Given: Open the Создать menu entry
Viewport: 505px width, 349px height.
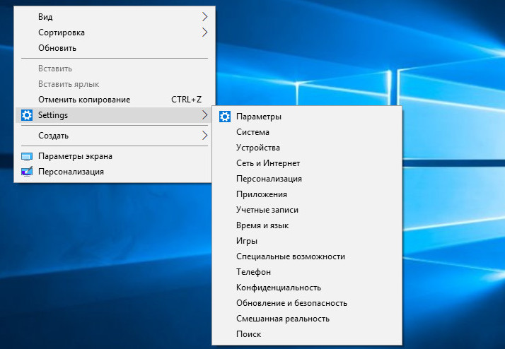Looking at the screenshot, I should pyautogui.click(x=113, y=136).
